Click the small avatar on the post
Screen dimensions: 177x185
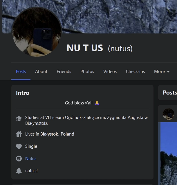click(x=169, y=114)
